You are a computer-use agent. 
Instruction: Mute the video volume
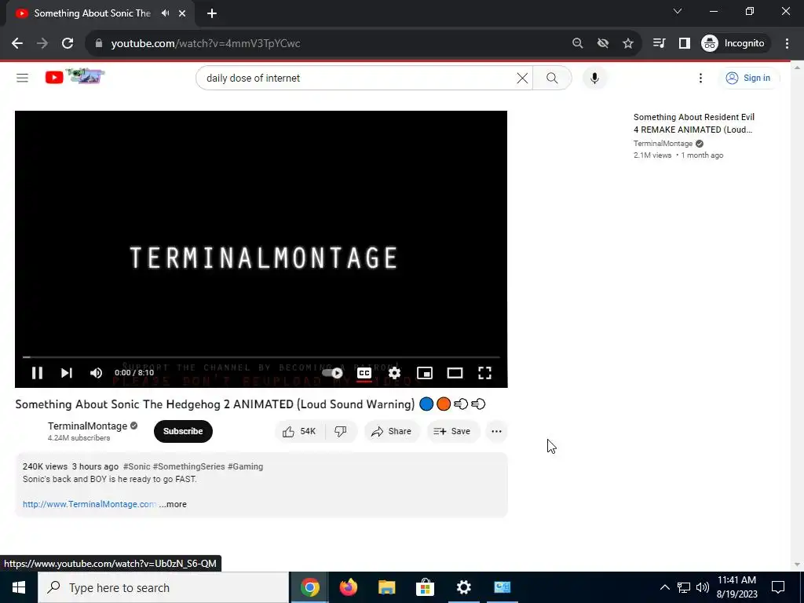pyautogui.click(x=96, y=373)
